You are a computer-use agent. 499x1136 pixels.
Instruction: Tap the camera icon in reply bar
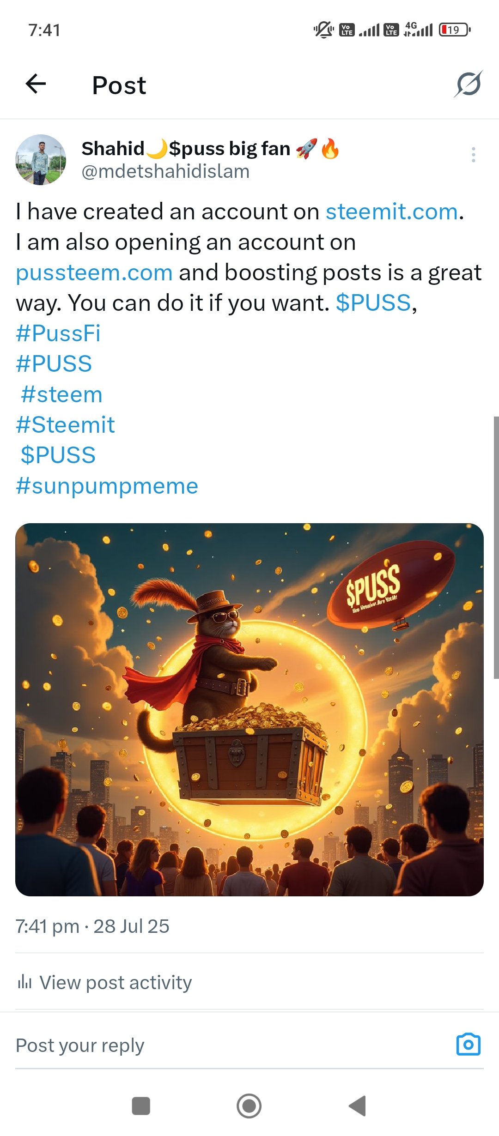[x=469, y=1045]
